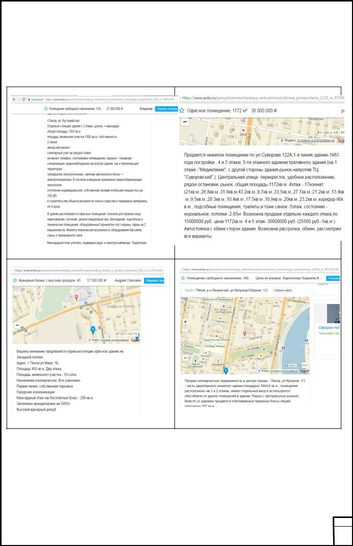353x546 pixels.
Task: Click the 'Надежный' secure-site label in the top-left browser
Action: point(37,100)
